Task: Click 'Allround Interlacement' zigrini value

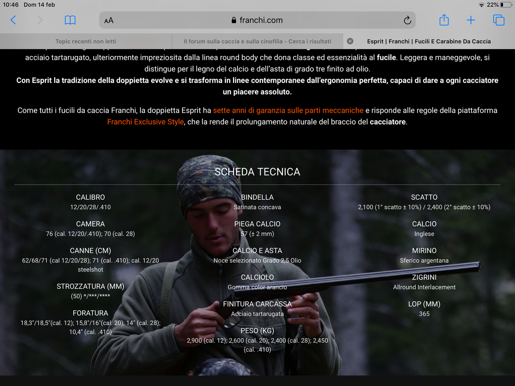Action: coord(424,287)
